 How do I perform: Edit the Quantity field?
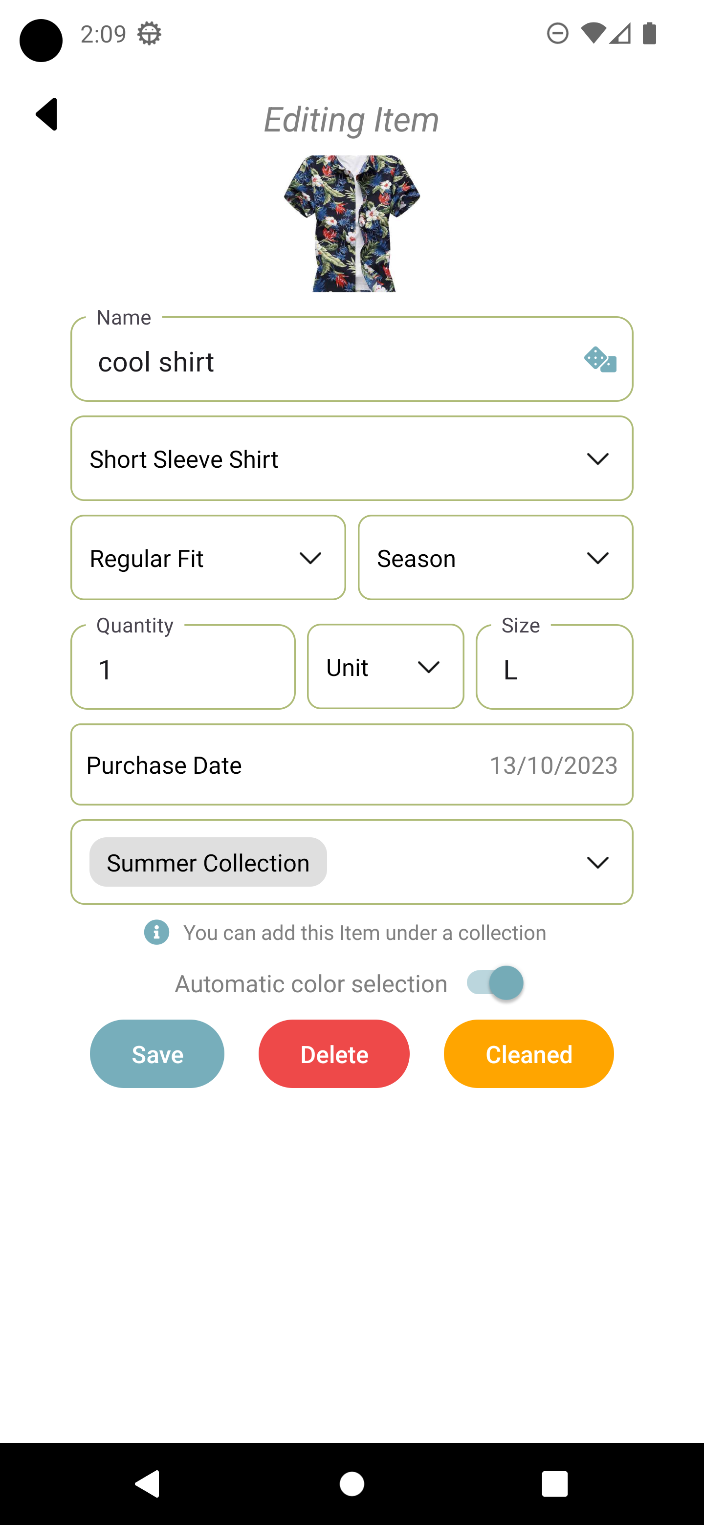(183, 669)
